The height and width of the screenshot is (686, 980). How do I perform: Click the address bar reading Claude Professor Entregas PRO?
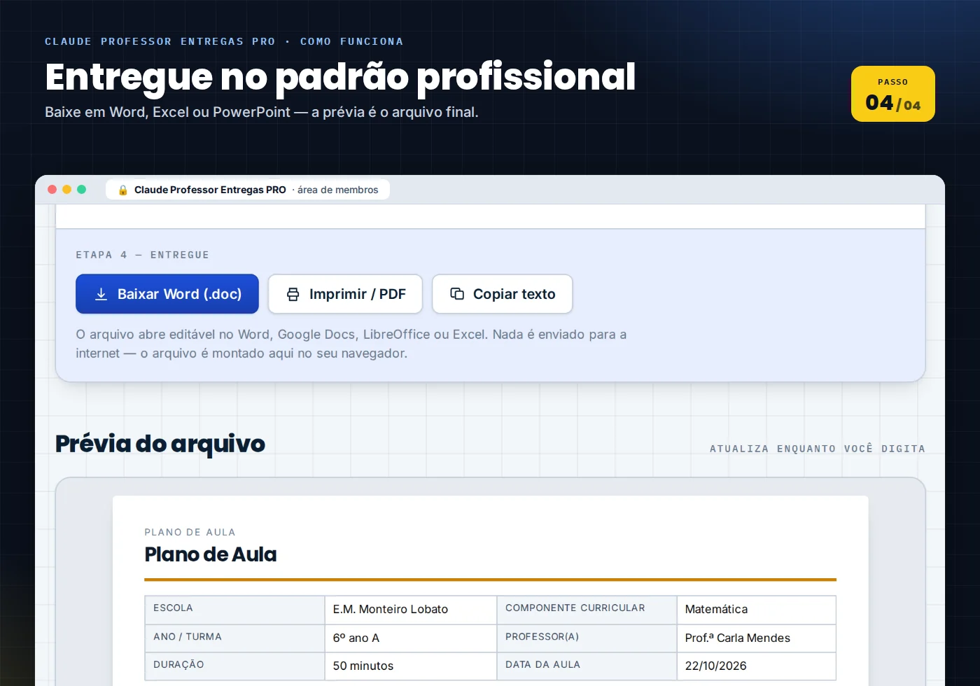[248, 190]
